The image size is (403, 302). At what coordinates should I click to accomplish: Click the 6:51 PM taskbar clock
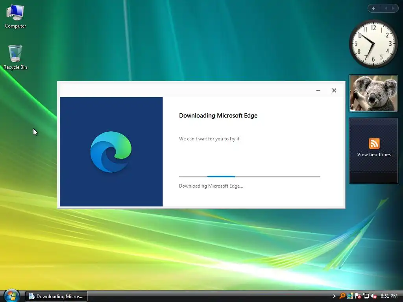[389, 296]
